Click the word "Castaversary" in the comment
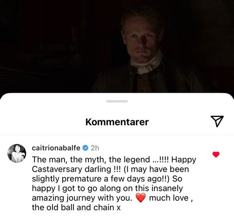234x216 pixels. (x=57, y=169)
